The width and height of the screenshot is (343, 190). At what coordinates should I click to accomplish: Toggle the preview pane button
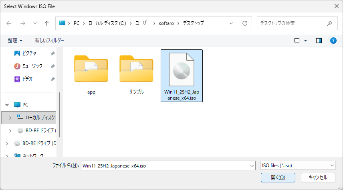pyautogui.click(x=319, y=41)
